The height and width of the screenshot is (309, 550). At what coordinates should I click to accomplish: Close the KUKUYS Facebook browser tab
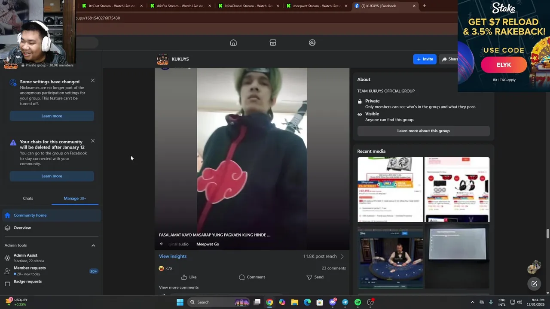(414, 6)
